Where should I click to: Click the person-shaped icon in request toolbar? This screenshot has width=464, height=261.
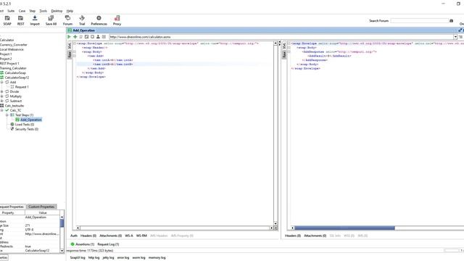tap(98, 37)
